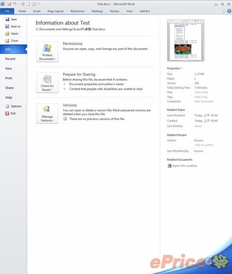Open the Check for Issues dropdown button
Viewport: 232px width, 274px height.
(x=47, y=83)
